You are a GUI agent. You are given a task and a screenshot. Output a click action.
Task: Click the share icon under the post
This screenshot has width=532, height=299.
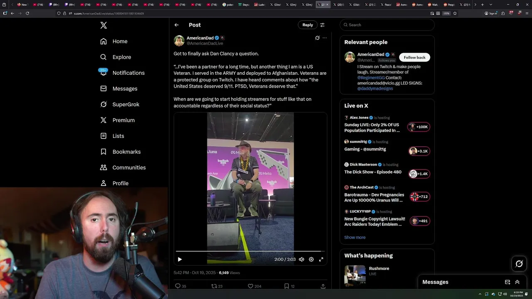pos(323,286)
